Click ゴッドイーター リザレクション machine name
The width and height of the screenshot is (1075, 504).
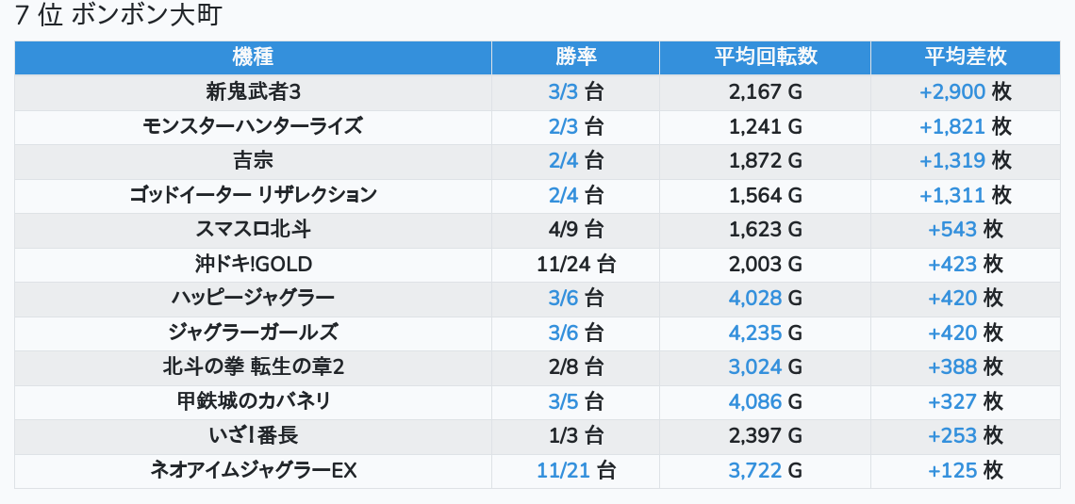tap(253, 195)
